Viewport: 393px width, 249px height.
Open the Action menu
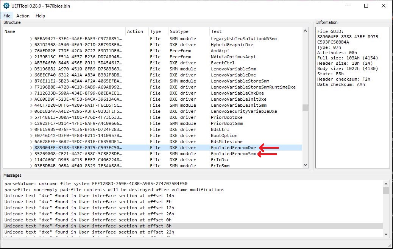coord(23,16)
